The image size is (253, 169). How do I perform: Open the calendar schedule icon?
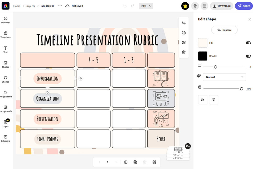pos(205,6)
